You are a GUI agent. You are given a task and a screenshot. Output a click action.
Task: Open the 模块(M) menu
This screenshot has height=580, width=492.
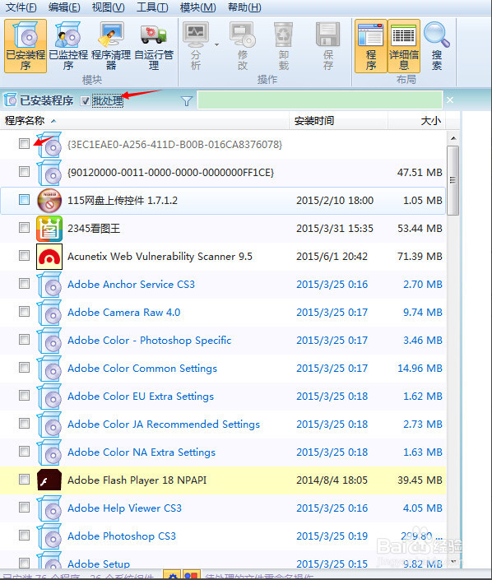pyautogui.click(x=198, y=7)
